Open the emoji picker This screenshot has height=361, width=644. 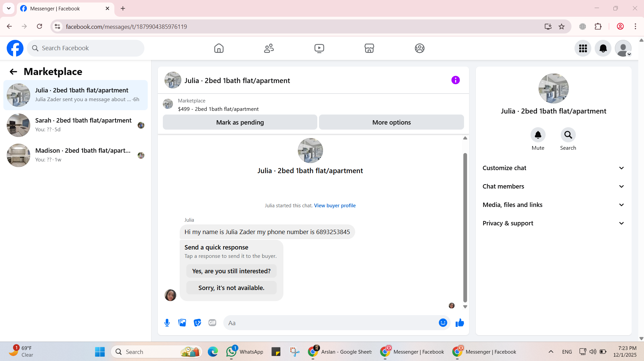point(443,323)
